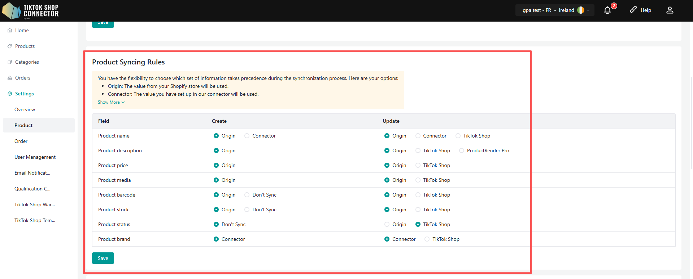Select TikTok Shop for Product price Update

(x=418, y=165)
